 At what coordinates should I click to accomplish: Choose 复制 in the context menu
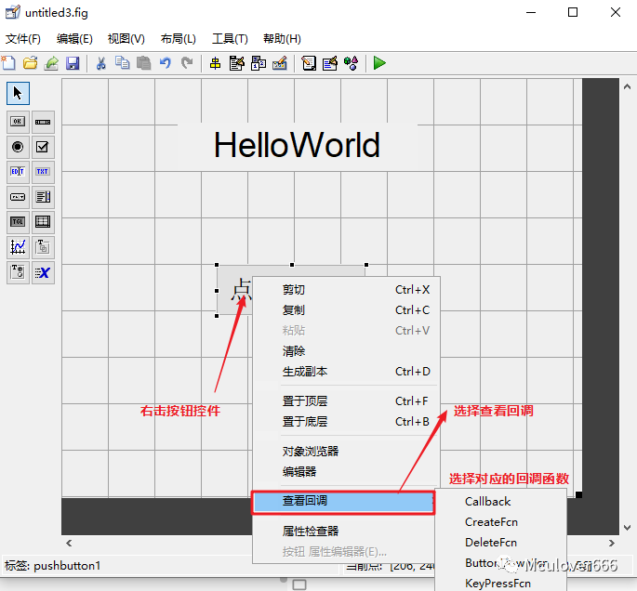coord(346,310)
